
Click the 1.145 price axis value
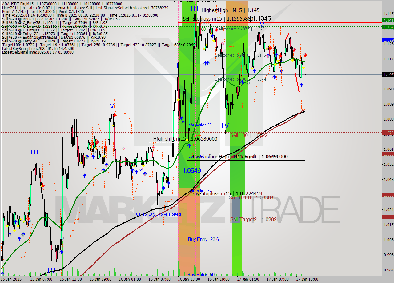tap(388, 14)
